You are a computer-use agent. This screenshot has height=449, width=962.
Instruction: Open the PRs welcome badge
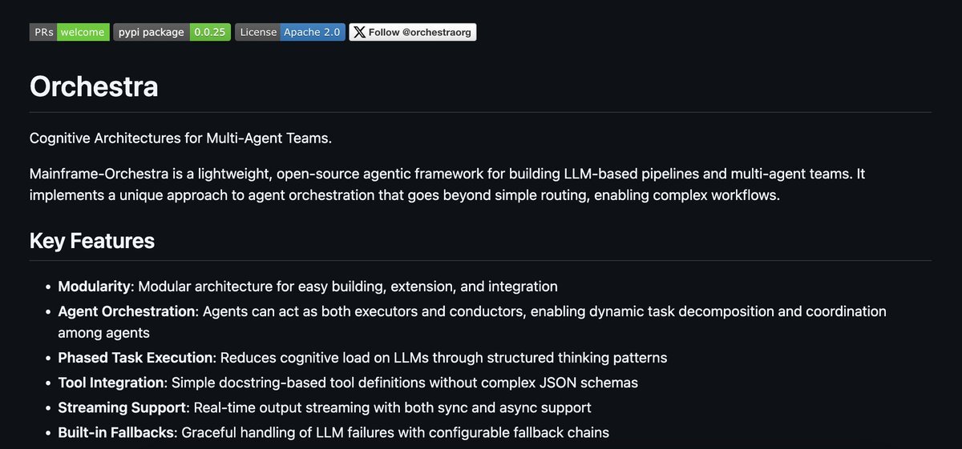pos(70,32)
